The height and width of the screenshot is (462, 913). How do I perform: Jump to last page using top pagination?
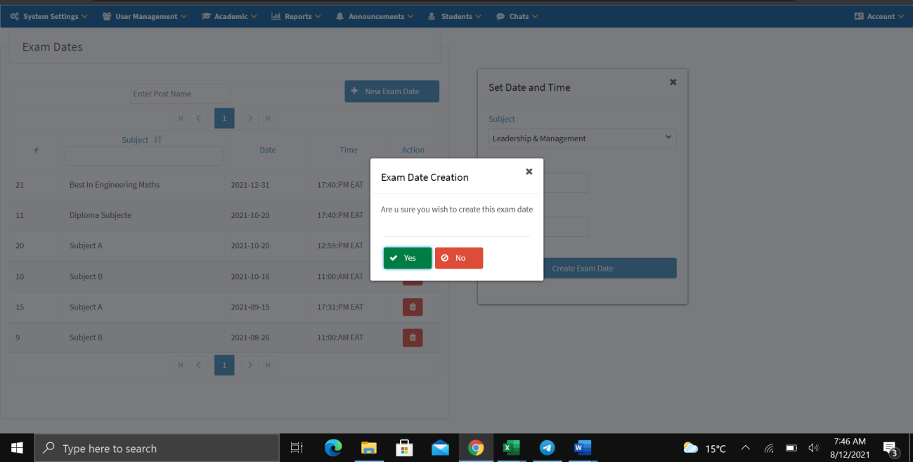tap(267, 117)
